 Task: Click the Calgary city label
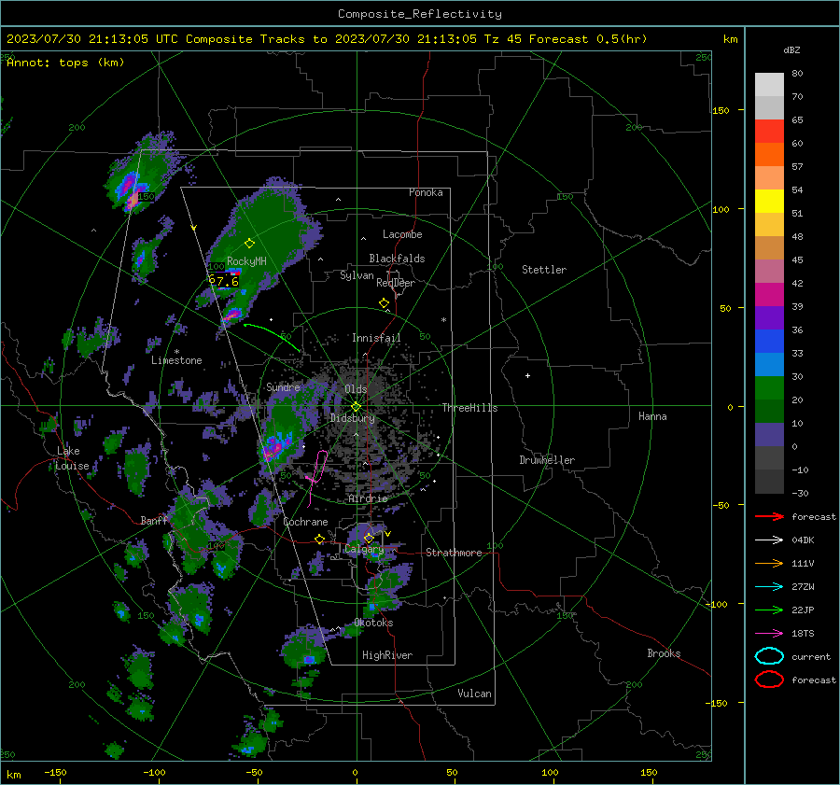[x=364, y=549]
